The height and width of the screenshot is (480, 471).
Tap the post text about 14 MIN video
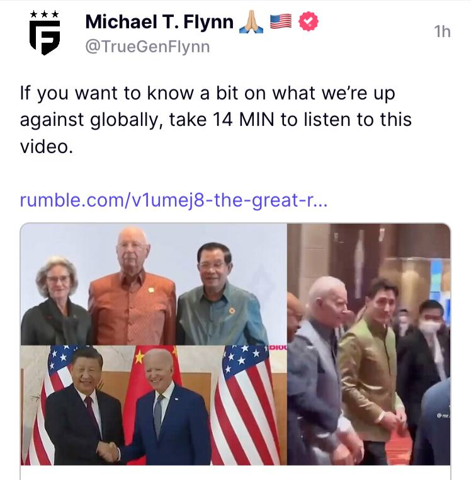tap(216, 120)
